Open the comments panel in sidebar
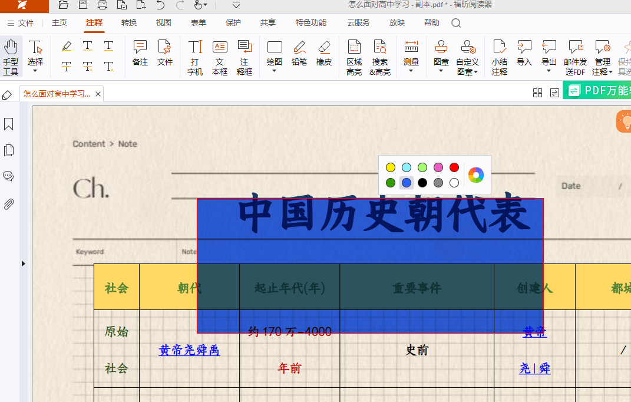The image size is (631, 402). click(x=9, y=176)
